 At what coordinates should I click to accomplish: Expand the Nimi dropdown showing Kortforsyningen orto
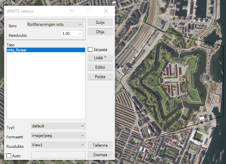(x=55, y=24)
